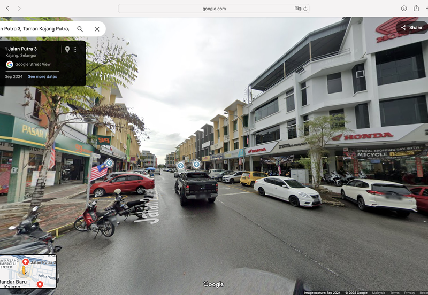Open the place marker above the red car
Viewport: 428px width, 295px height.
(x=109, y=163)
